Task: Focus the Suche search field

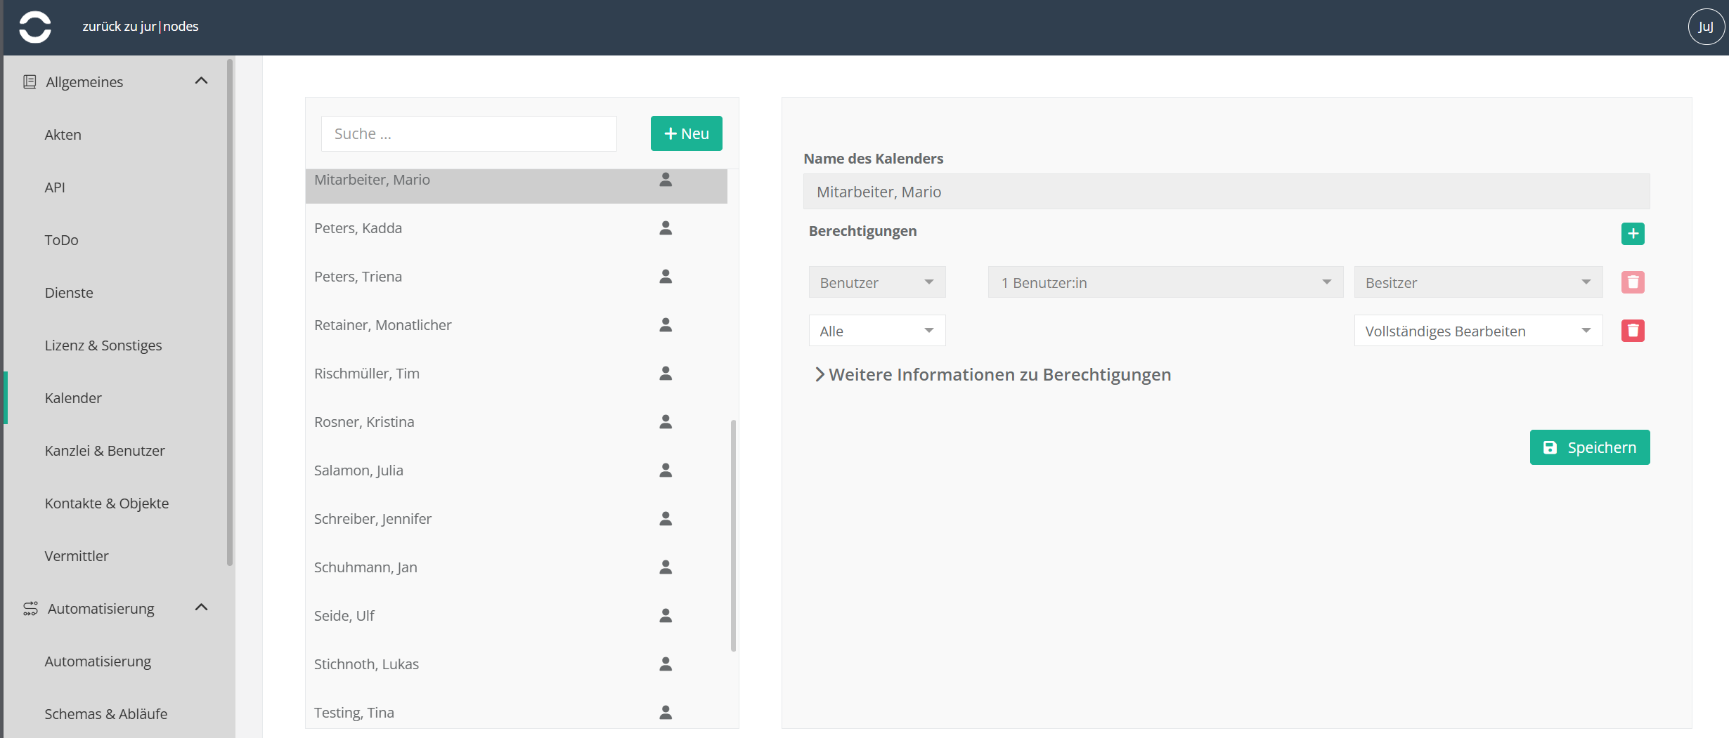Action: click(x=469, y=133)
